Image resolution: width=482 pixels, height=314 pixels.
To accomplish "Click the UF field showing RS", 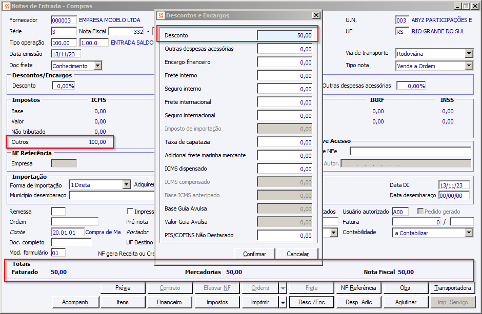I will (402, 31).
